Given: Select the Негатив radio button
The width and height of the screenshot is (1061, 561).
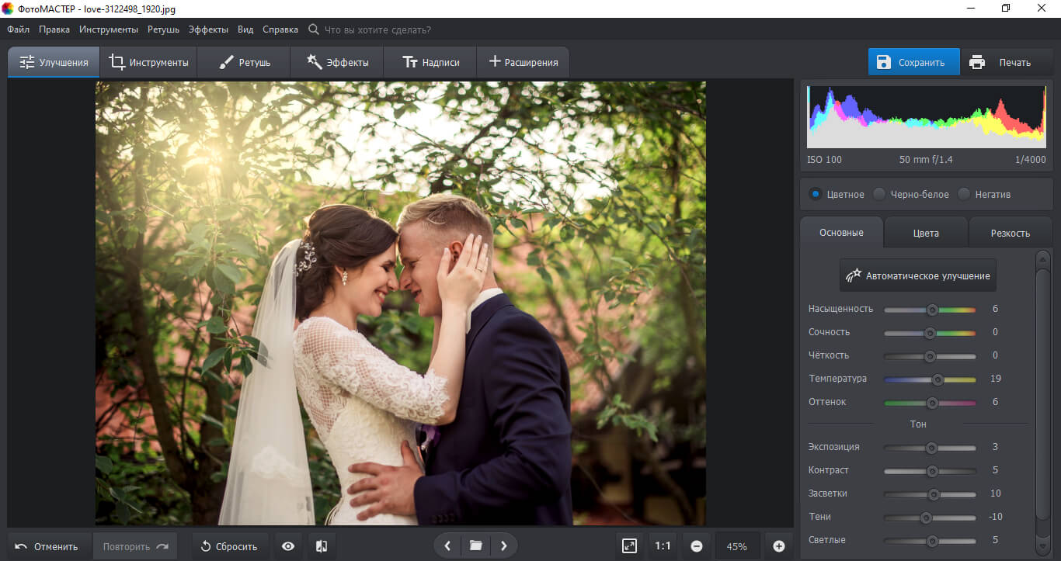Looking at the screenshot, I should 964,194.
